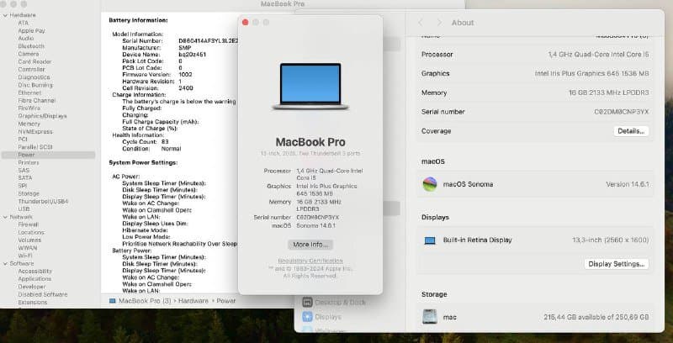Select the highlighted Power item
673x343 pixels.
pyautogui.click(x=49, y=155)
